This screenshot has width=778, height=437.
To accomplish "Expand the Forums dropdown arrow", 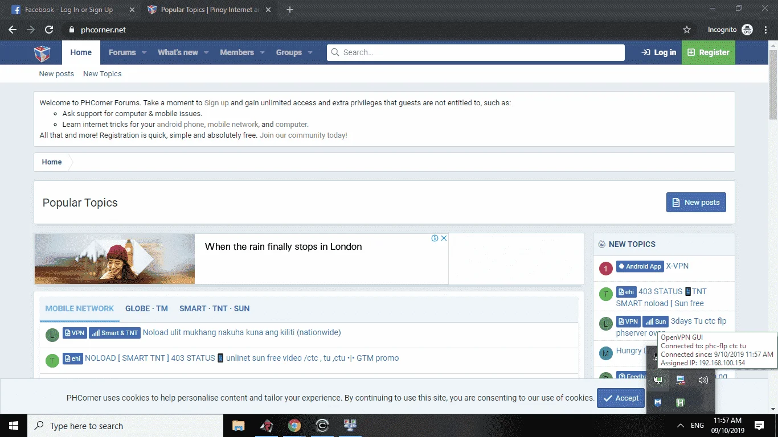I will click(144, 52).
